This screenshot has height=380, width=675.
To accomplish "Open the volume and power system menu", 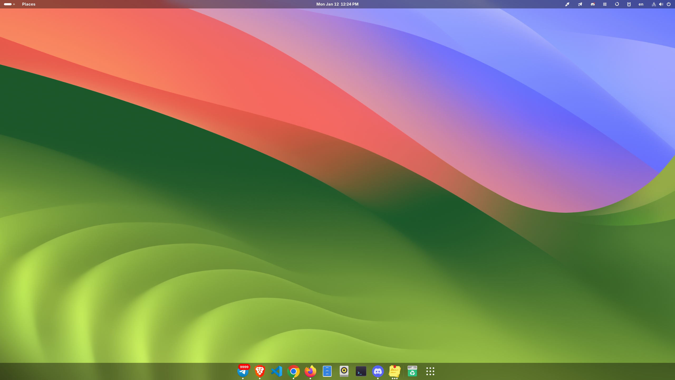I will point(661,4).
